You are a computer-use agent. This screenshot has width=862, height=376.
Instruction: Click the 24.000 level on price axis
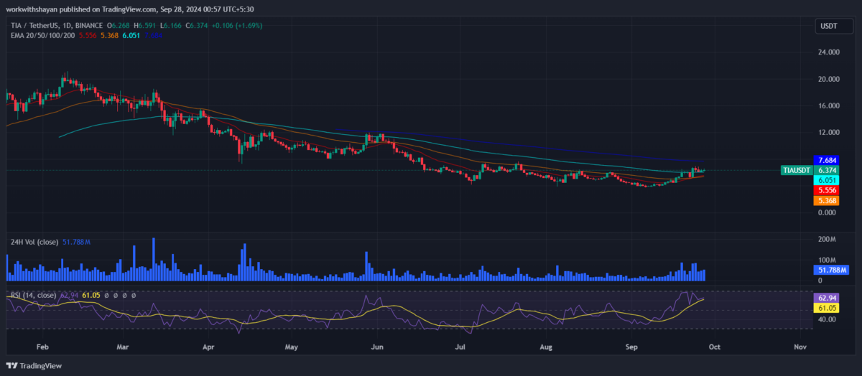828,52
